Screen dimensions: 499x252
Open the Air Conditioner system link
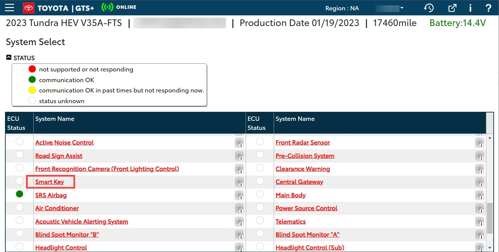click(57, 208)
